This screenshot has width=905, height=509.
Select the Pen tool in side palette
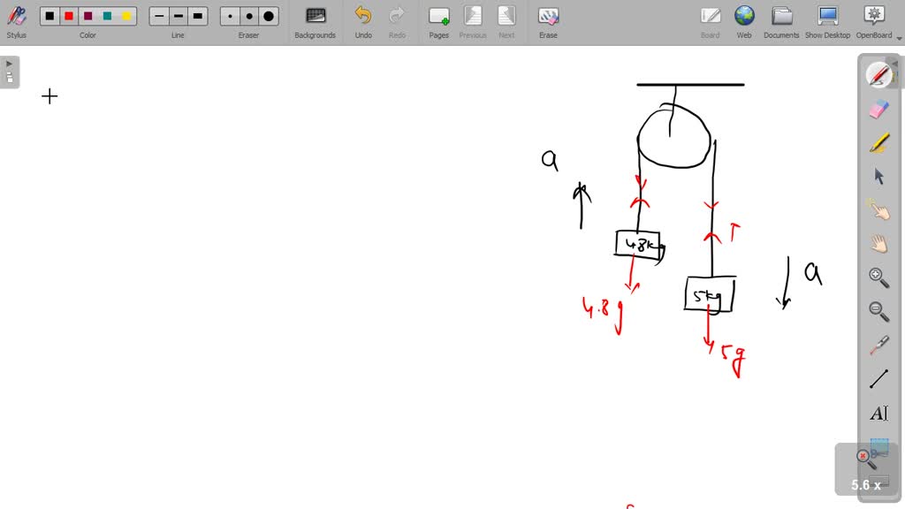[x=878, y=75]
